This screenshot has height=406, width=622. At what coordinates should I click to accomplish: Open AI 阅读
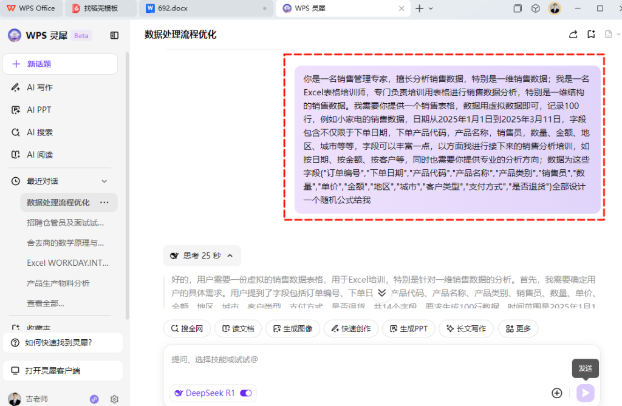pyautogui.click(x=39, y=155)
